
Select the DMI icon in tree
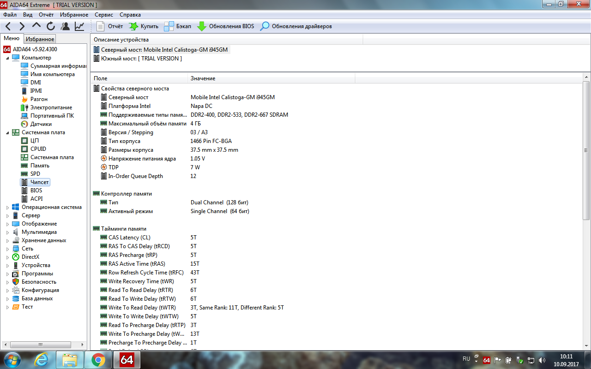point(24,83)
